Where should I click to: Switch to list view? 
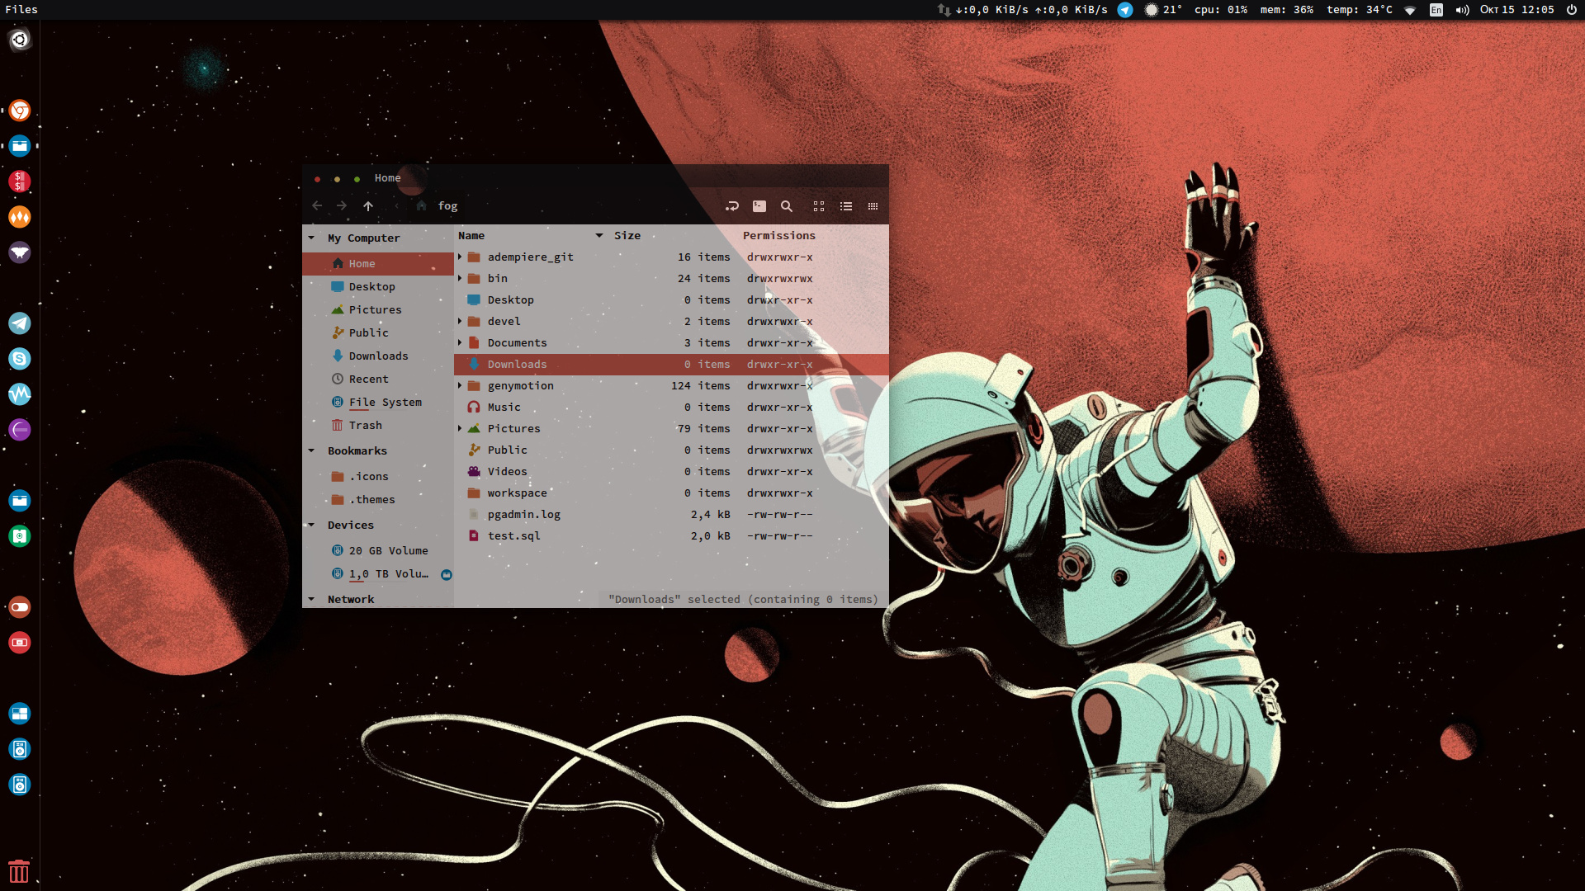[846, 206]
